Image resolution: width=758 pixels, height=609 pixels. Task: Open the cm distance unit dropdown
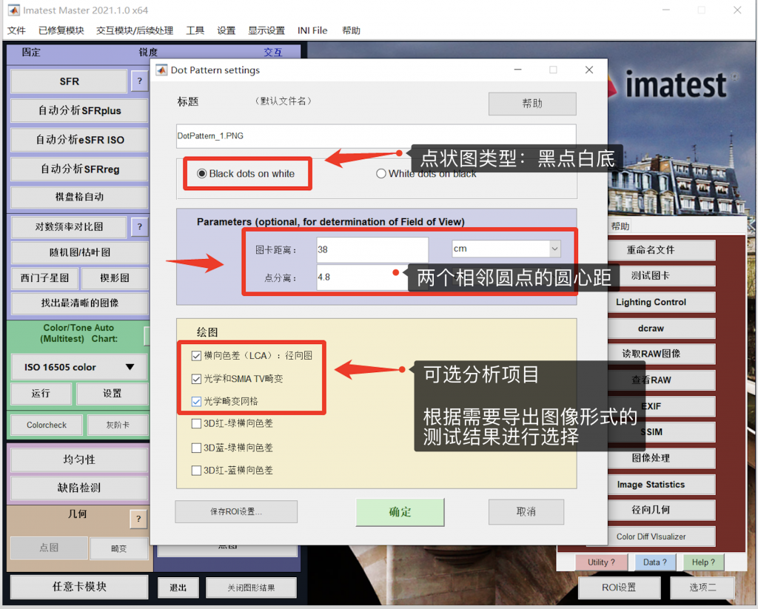[506, 249]
